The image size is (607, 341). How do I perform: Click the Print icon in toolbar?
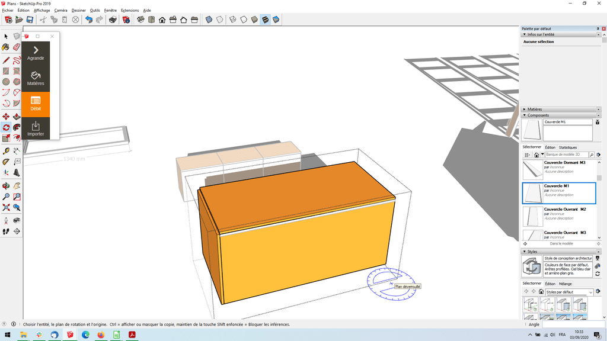pos(113,20)
